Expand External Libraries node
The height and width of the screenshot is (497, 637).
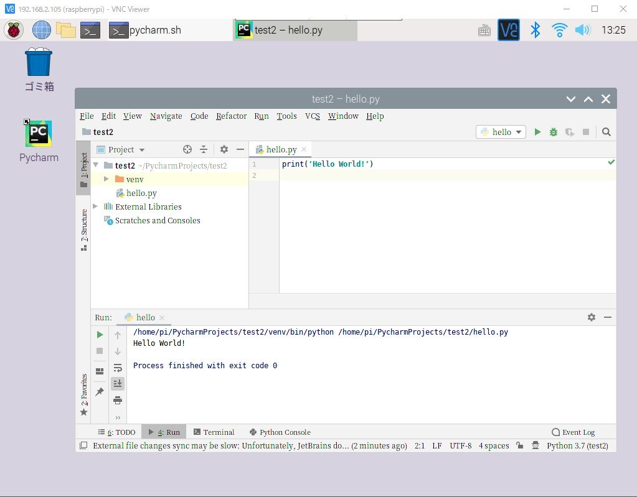(x=95, y=207)
